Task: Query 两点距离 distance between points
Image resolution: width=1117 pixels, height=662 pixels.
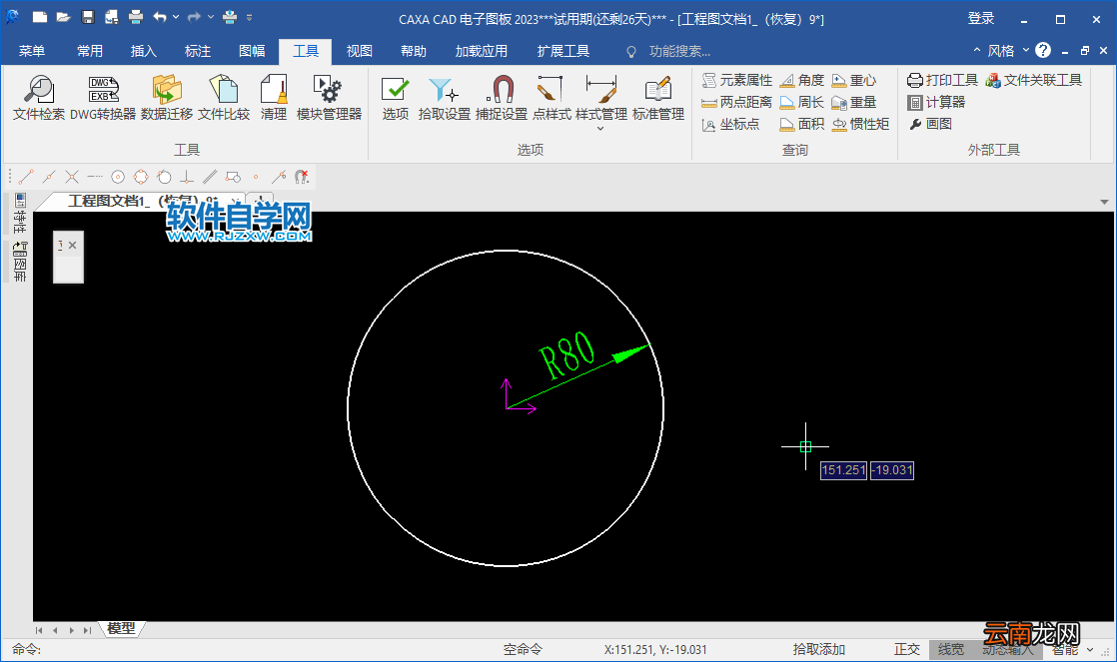Action: pyautogui.click(x=736, y=103)
